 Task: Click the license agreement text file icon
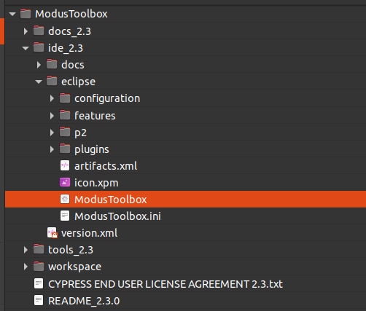pyautogui.click(x=39, y=283)
